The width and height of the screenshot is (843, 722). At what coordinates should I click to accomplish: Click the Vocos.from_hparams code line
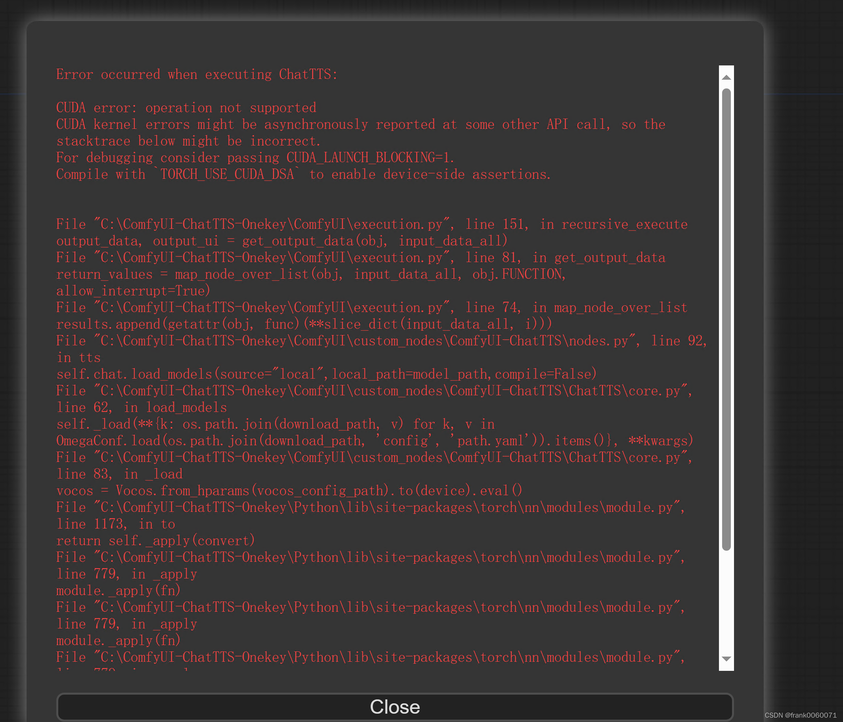coord(289,491)
